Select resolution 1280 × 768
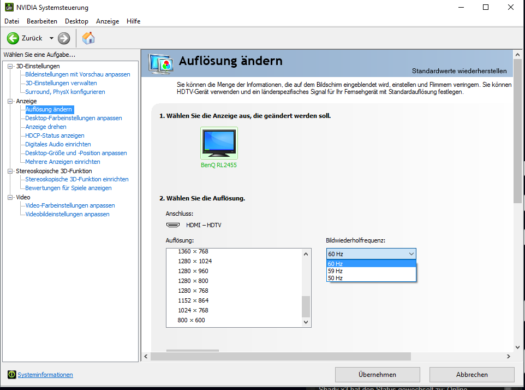This screenshot has height=390, width=525. (x=193, y=291)
